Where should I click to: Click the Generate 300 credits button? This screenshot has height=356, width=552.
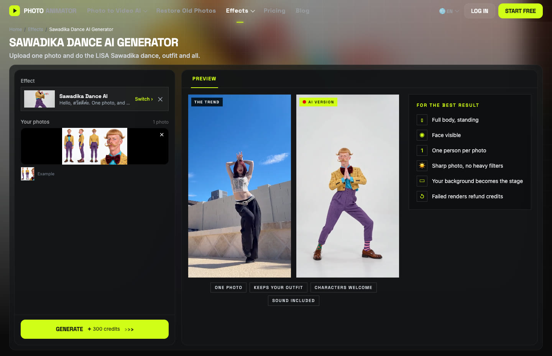95,329
